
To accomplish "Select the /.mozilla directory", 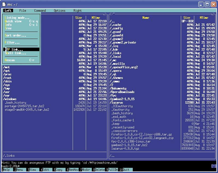I will tap(162, 64).
